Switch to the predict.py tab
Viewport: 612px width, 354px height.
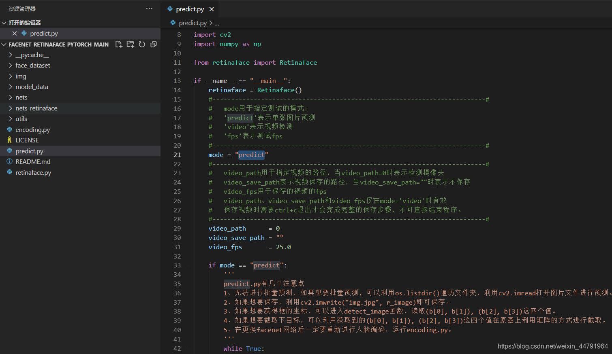click(x=190, y=9)
